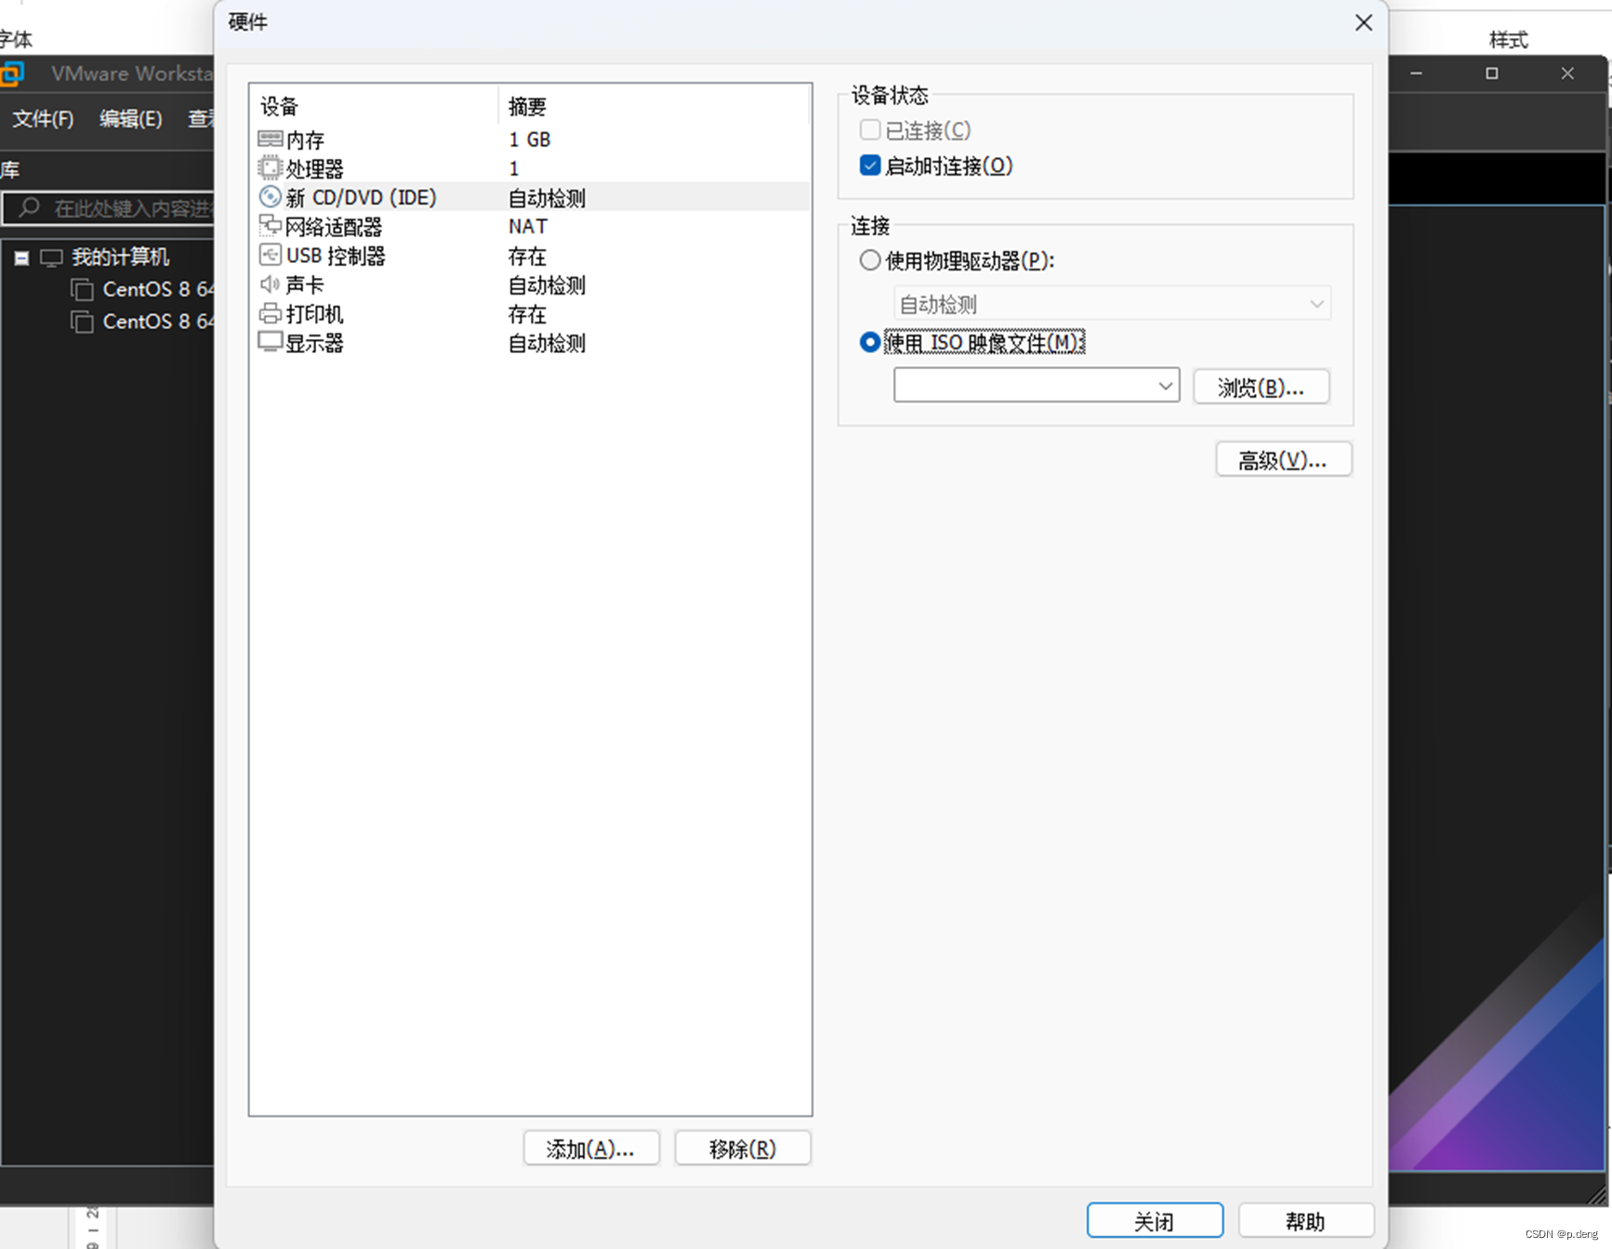The height and width of the screenshot is (1249, 1612).
Task: Click the library search magnifier icon
Action: (x=30, y=207)
